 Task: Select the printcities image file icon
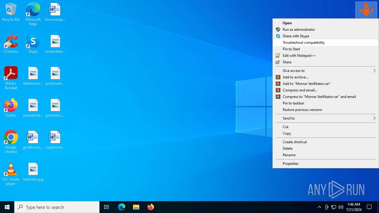pos(55,108)
